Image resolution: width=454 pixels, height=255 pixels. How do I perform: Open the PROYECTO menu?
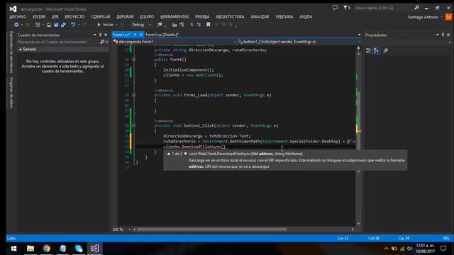(74, 17)
